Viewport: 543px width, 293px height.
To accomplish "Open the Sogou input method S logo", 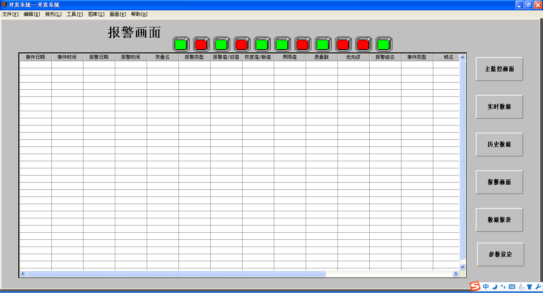I will pyautogui.click(x=475, y=286).
